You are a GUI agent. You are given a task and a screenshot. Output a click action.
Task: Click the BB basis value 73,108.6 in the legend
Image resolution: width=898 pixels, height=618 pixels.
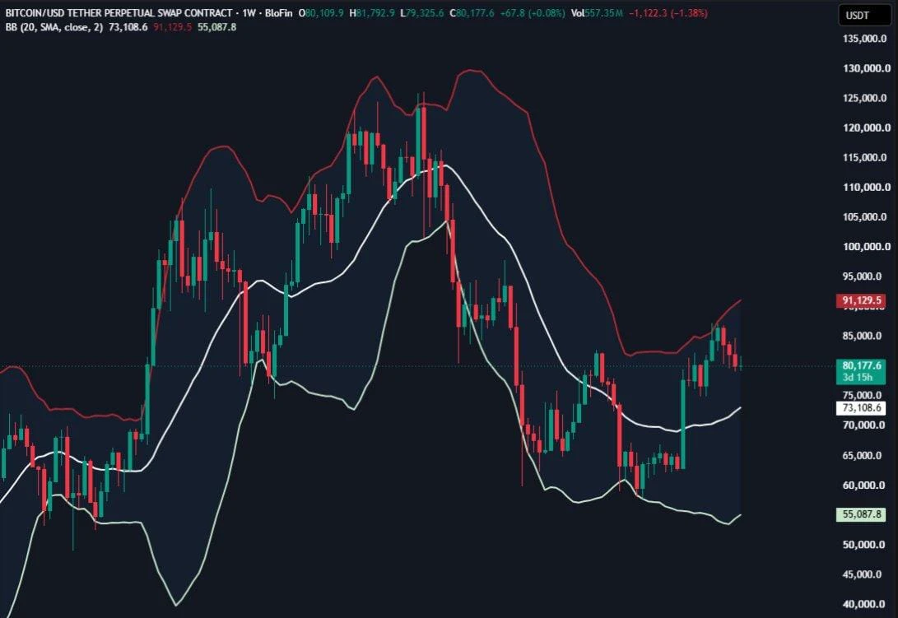click(x=128, y=27)
